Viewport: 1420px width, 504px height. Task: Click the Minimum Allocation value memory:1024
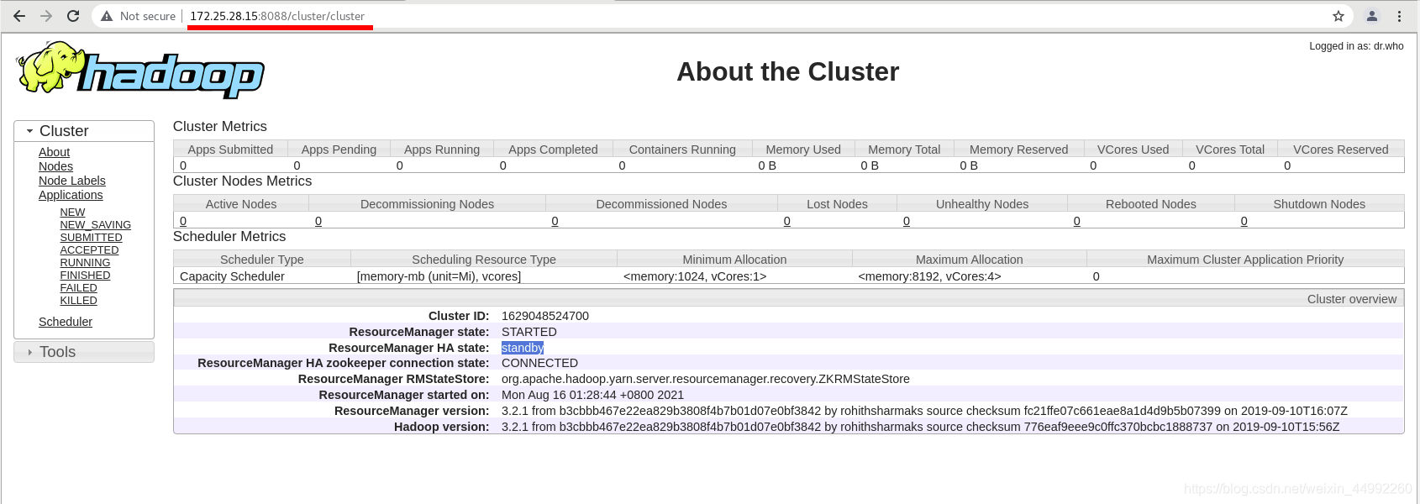pyautogui.click(x=695, y=276)
